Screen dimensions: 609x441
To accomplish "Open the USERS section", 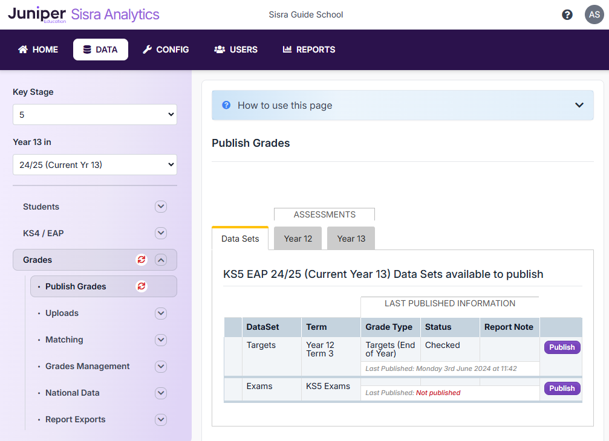I will pyautogui.click(x=236, y=50).
